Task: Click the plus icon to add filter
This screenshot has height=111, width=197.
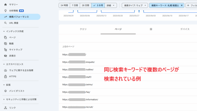Action: [x=188, y=5]
